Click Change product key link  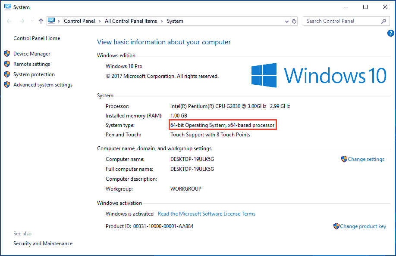click(x=363, y=226)
